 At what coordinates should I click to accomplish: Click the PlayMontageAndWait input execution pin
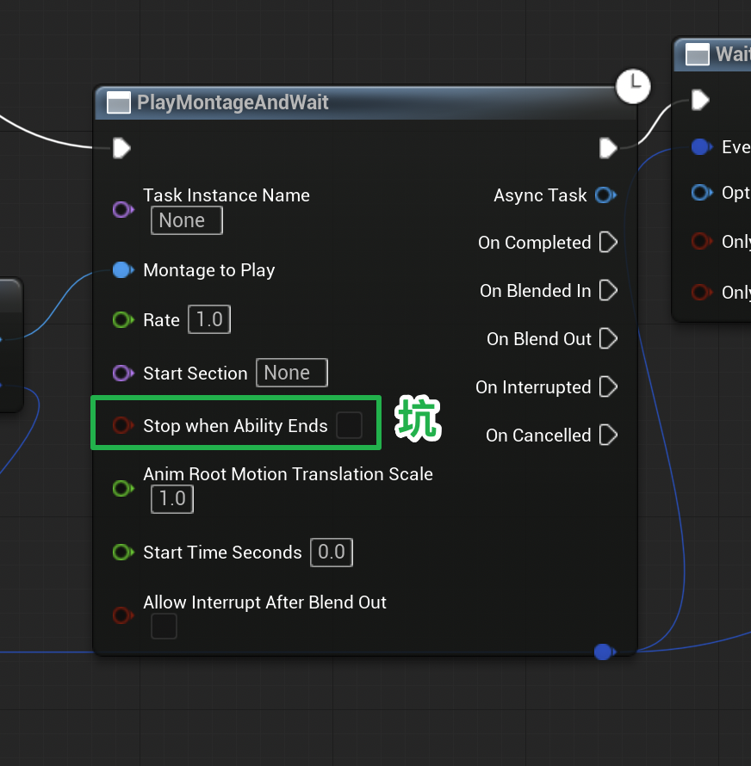point(121,148)
